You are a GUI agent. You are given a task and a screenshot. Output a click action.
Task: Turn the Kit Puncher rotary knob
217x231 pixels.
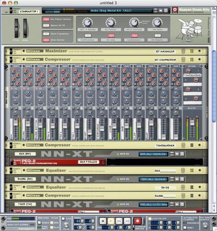click(x=111, y=22)
